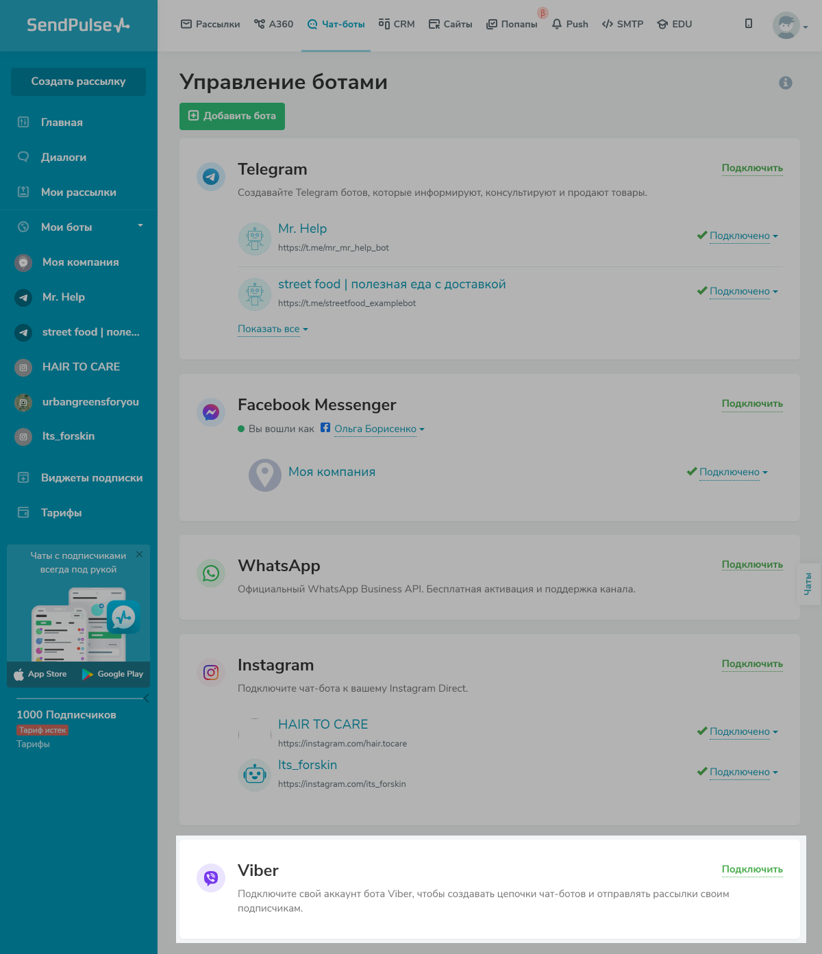Click the Виджеты подписки sidebar icon
822x954 pixels.
[23, 477]
